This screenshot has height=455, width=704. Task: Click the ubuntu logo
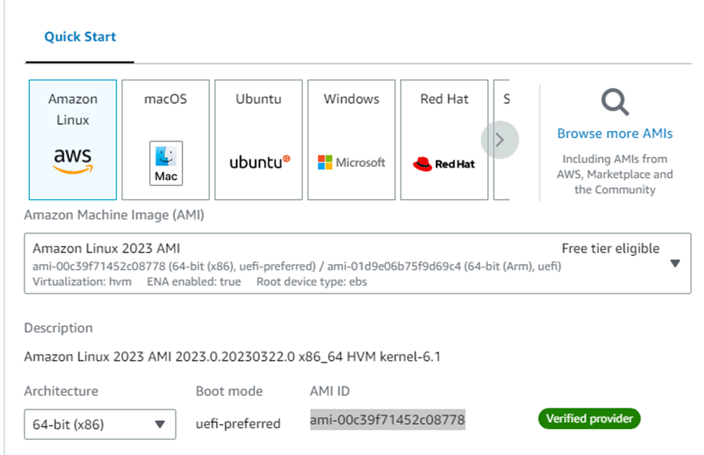[x=260, y=162]
